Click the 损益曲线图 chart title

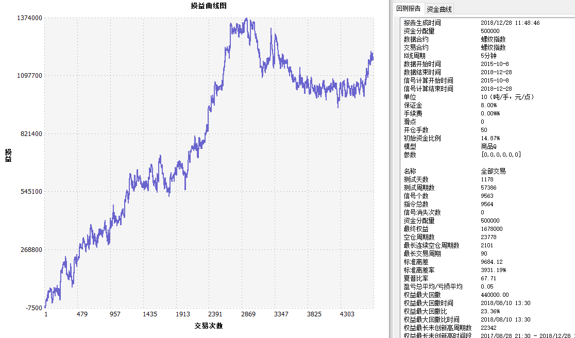pyautogui.click(x=208, y=6)
